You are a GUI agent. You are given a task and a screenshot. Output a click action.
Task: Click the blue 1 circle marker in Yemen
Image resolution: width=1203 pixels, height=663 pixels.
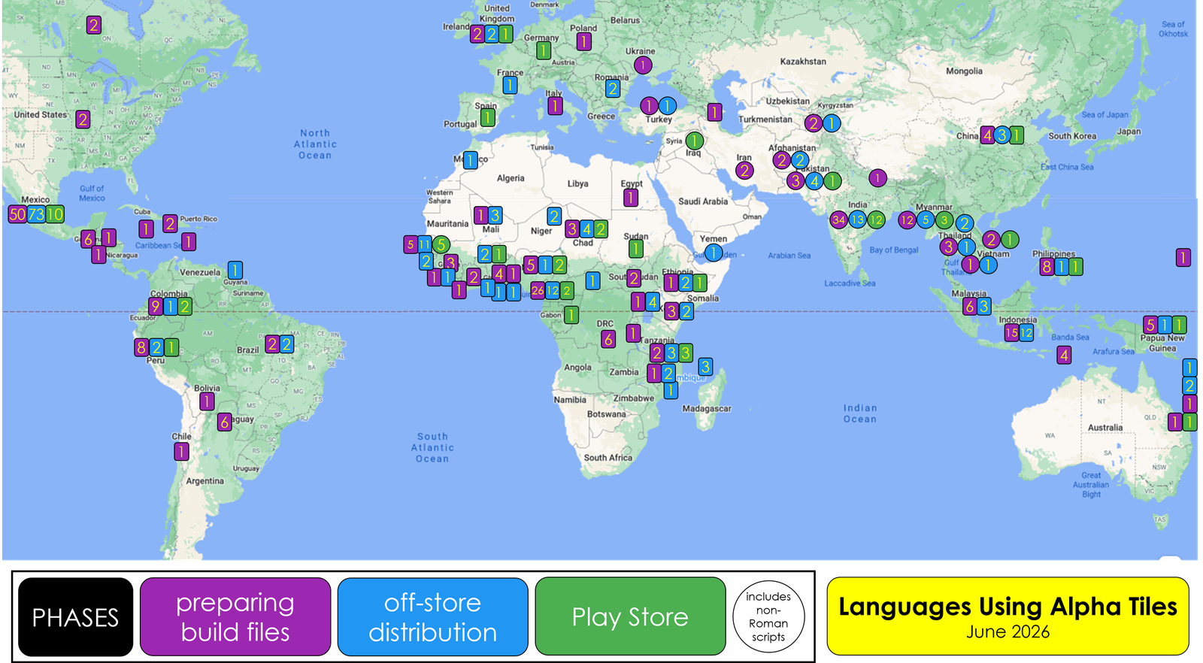714,253
